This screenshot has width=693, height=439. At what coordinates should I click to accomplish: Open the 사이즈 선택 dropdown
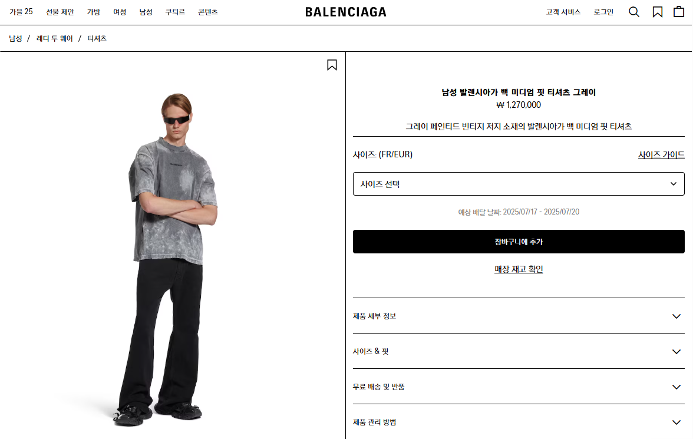pos(519,184)
